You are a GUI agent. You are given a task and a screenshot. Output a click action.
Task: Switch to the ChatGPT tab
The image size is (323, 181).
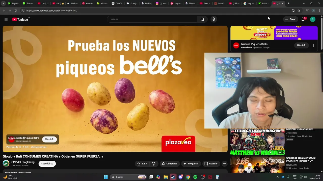click(117, 4)
